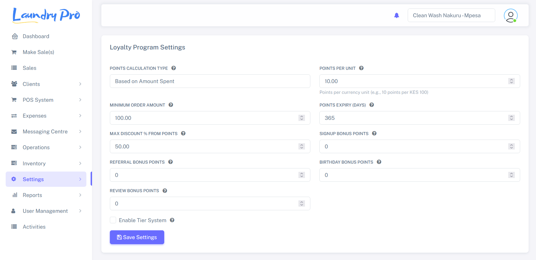This screenshot has width=536, height=260.
Task: Show help for Max Discount % From Points
Action: pyautogui.click(x=183, y=133)
